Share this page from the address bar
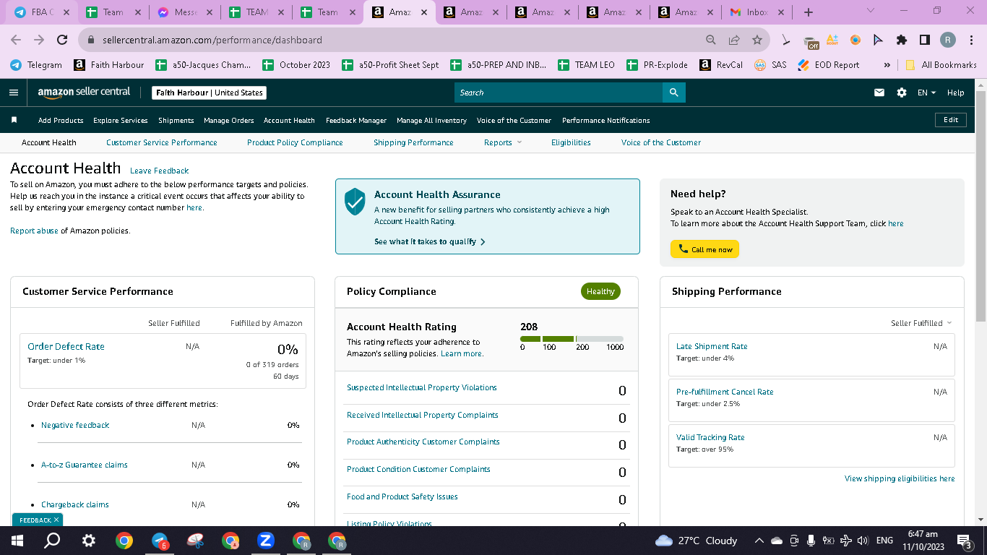Screen dimensions: 987x555 click(734, 40)
